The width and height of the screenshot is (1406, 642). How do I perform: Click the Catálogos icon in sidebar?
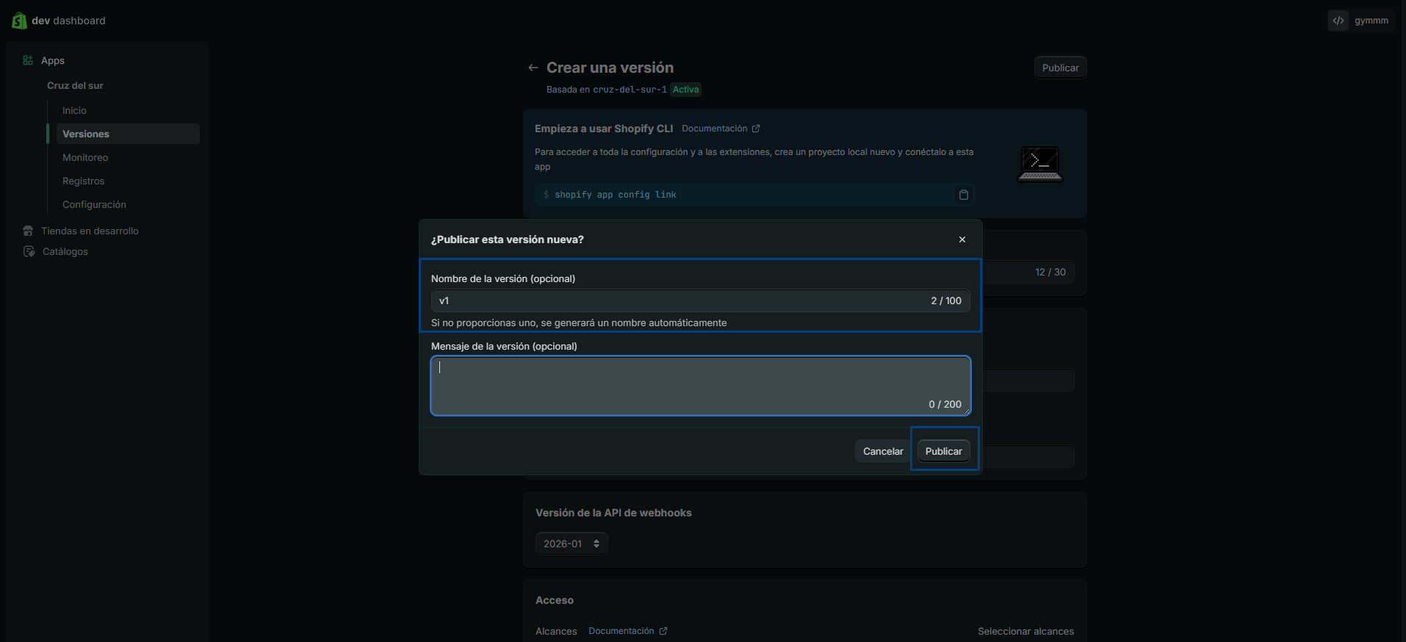[x=29, y=251]
